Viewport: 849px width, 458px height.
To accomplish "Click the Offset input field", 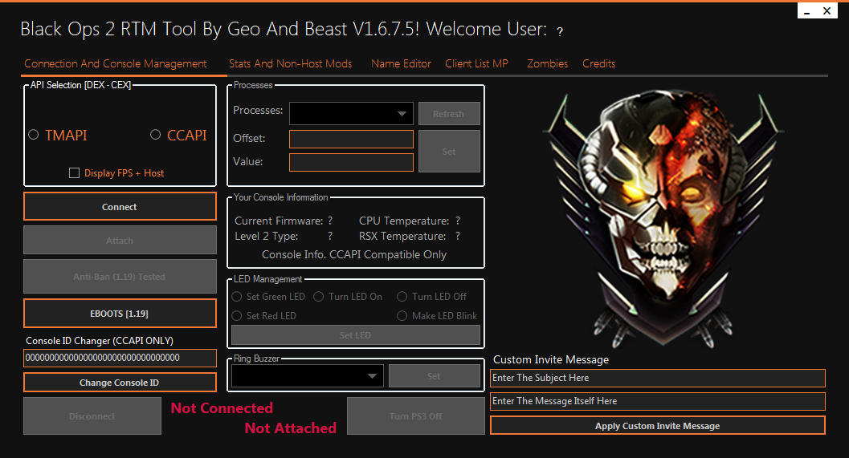I will point(351,139).
